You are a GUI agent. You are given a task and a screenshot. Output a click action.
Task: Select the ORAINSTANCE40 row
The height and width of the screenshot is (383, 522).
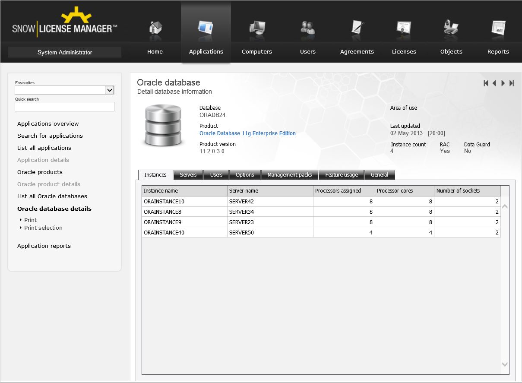point(321,233)
